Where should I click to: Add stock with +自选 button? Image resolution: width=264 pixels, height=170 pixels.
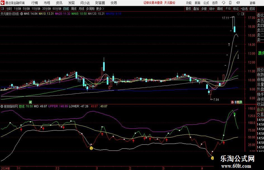pyautogui.click(x=244, y=9)
